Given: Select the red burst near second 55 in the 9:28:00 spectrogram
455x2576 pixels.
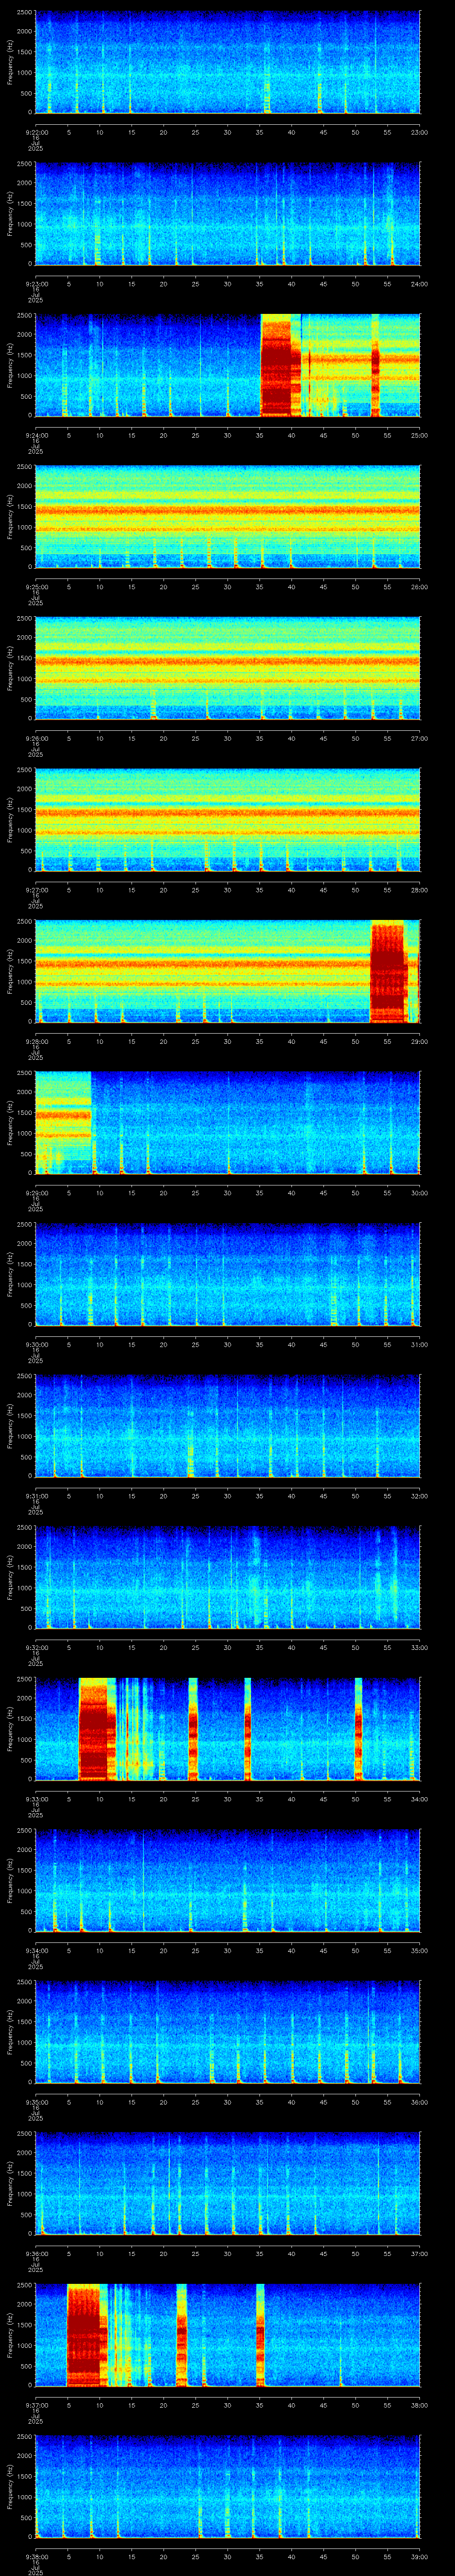Looking at the screenshot, I should 388,971.
